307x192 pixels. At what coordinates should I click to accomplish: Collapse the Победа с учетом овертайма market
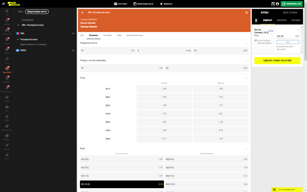click(x=247, y=61)
